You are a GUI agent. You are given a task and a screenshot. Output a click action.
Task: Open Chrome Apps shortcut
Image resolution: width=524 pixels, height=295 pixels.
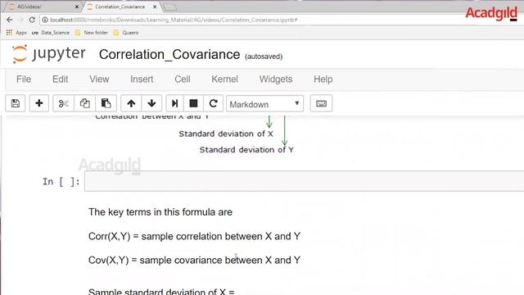point(16,33)
